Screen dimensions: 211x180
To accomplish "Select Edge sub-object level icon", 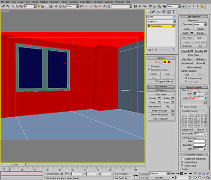I will click(x=156, y=62).
